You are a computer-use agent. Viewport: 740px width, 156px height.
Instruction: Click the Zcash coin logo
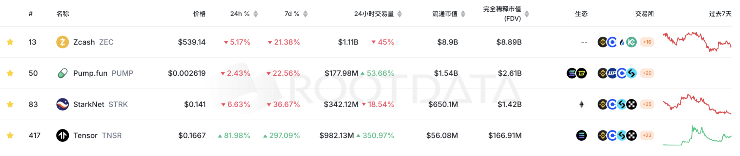pos(62,42)
